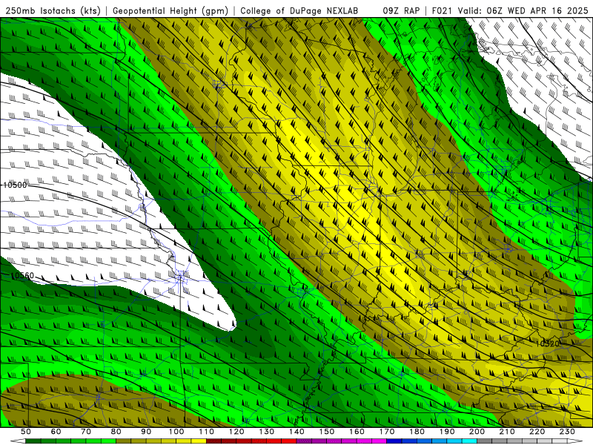The width and height of the screenshot is (593, 445).
Task: Click the 100 kts legend label
Action: point(176,432)
